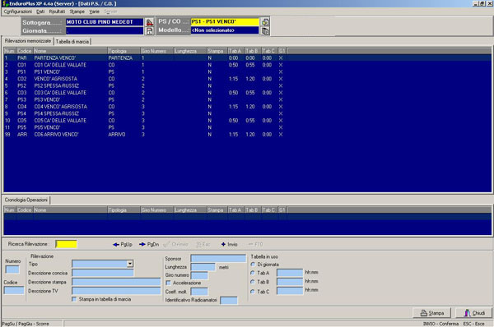The image size is (494, 327).
Task: Select row PARTENZA VENCO'
Action: pos(247,58)
